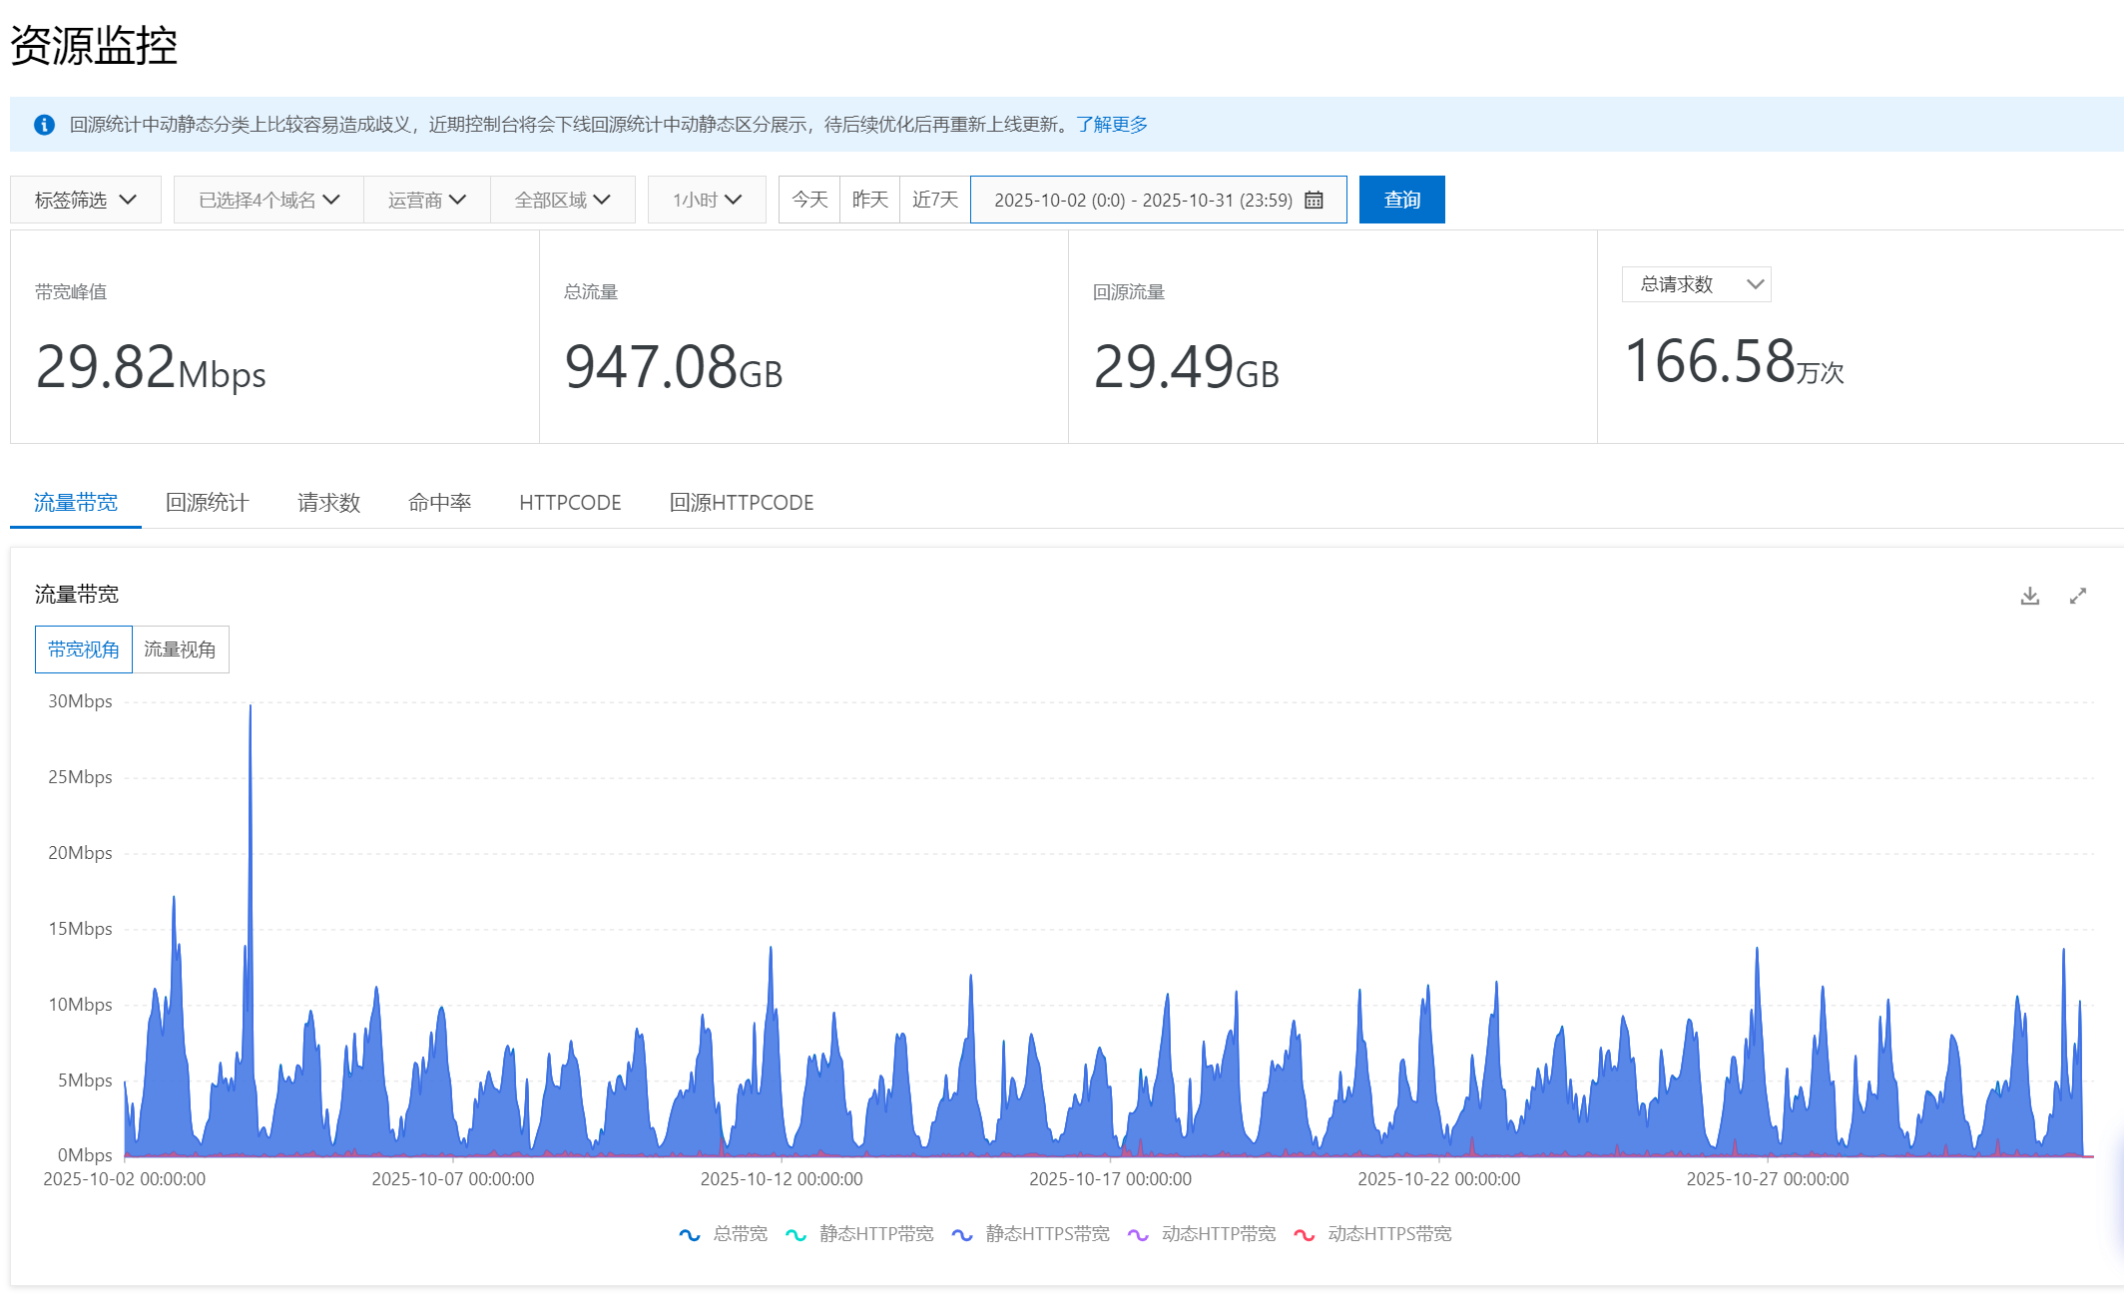Click the 查询 query button
The image size is (2124, 1297).
click(1401, 200)
